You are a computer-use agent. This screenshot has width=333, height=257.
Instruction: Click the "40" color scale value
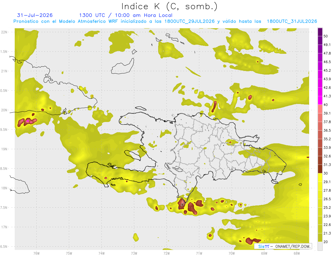point(326,105)
